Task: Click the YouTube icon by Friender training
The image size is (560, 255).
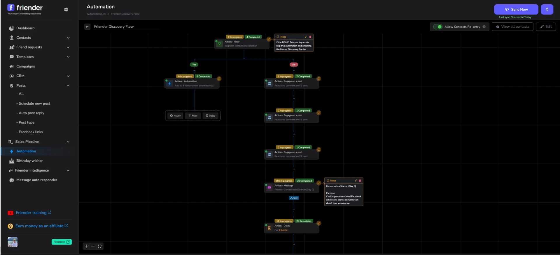Action: coord(10,213)
